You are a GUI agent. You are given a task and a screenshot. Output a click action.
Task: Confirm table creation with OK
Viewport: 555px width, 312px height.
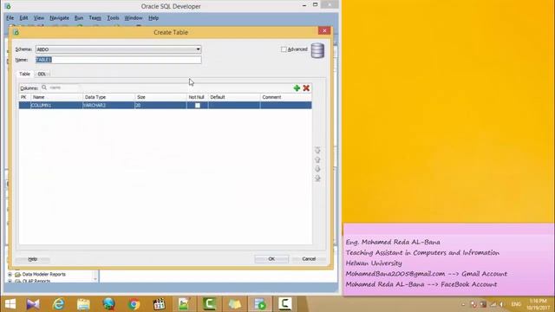coord(271,259)
